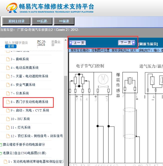Click the Chang Yi platform logo
This screenshot has width=163, height=166.
pos(12,8)
